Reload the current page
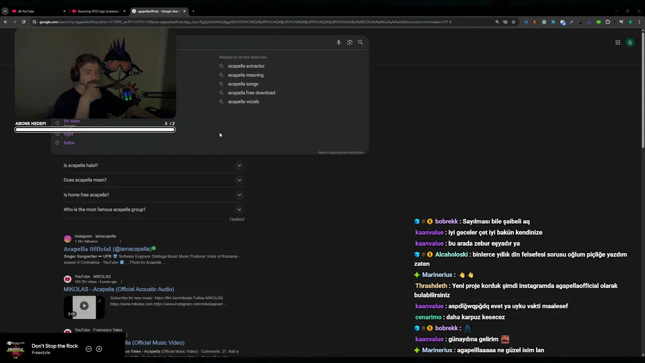This screenshot has height=363, width=645. (x=23, y=22)
